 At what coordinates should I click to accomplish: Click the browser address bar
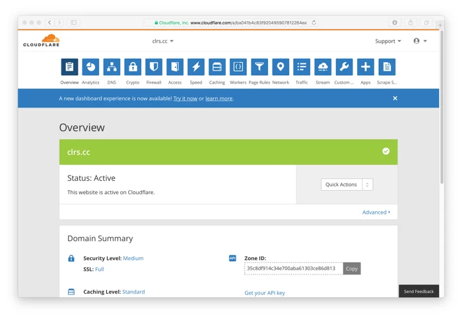[x=231, y=22]
